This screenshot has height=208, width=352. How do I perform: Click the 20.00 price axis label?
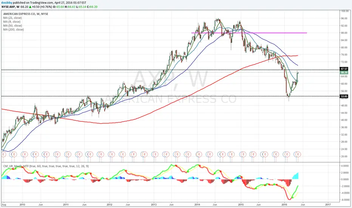coord(344,156)
